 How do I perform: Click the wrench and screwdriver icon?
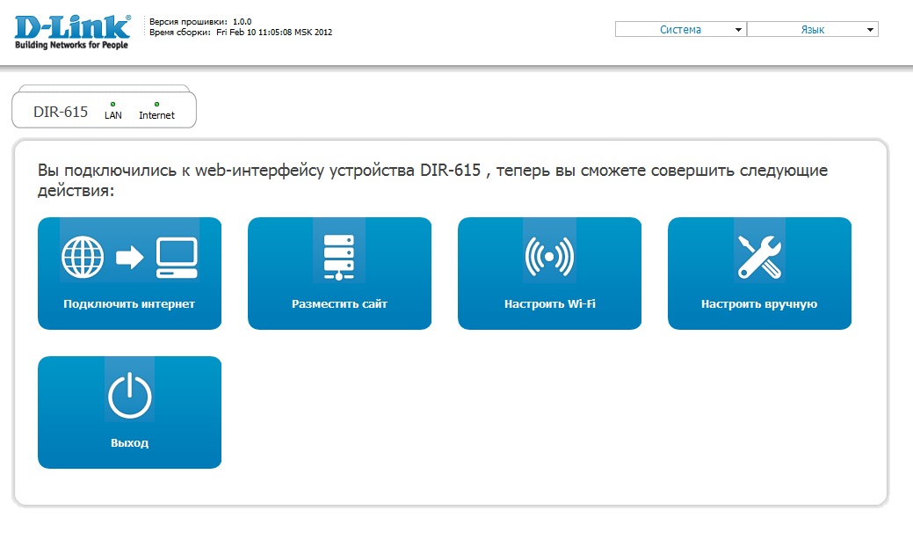(759, 256)
